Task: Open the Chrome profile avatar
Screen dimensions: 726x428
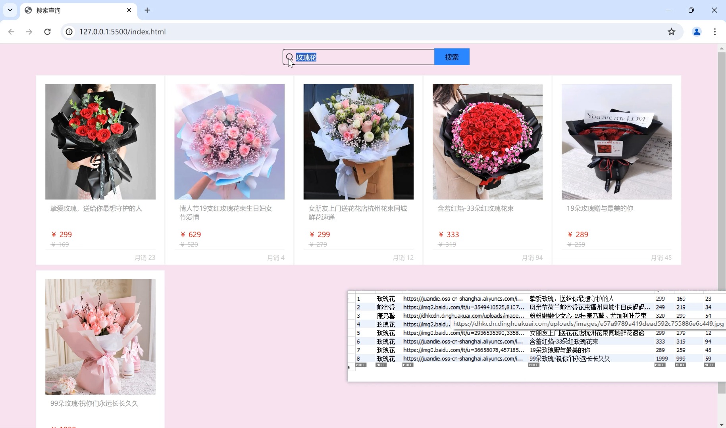Action: (x=697, y=32)
